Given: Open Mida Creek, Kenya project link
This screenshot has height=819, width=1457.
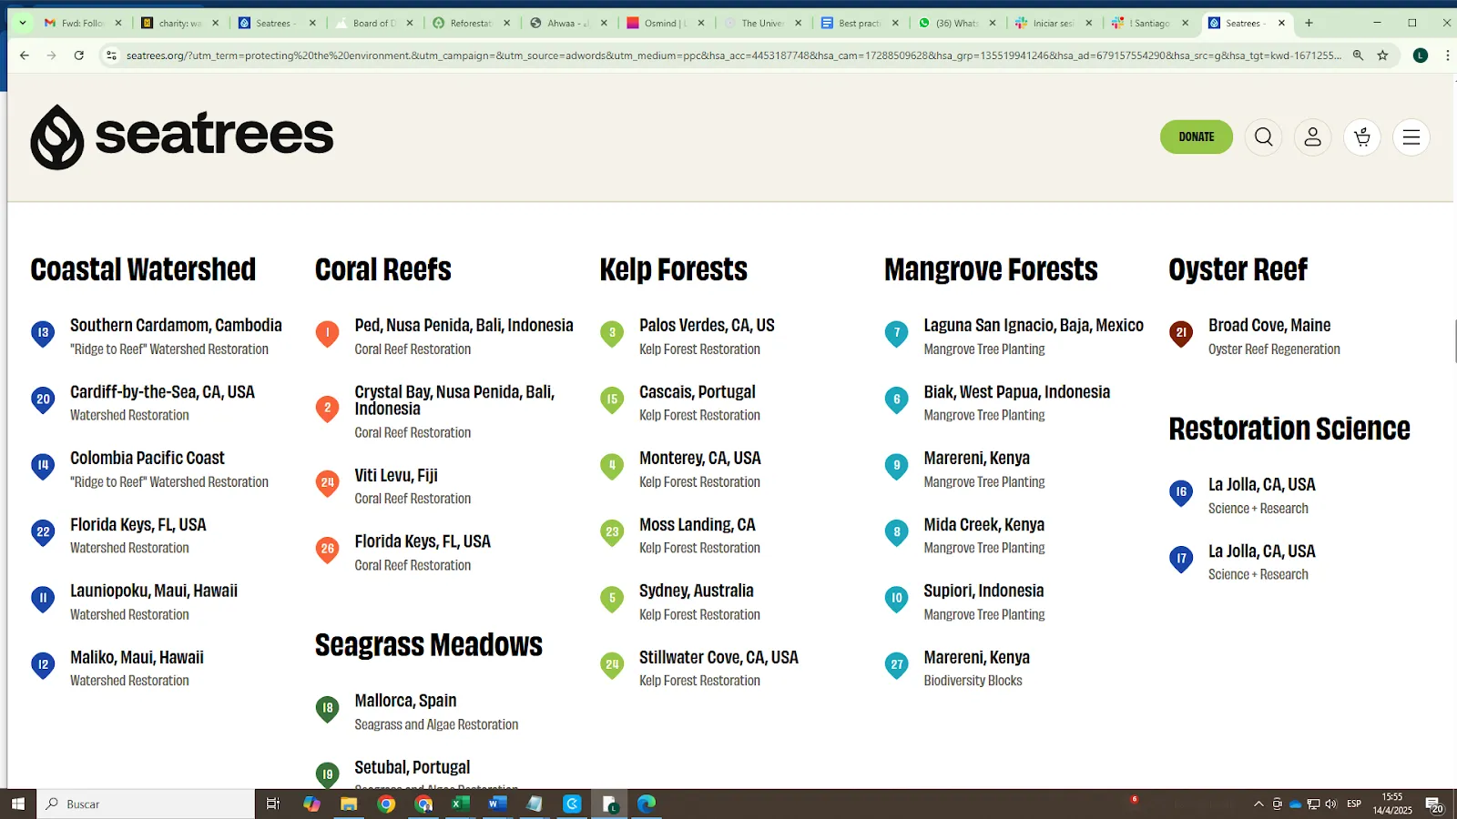Looking at the screenshot, I should pyautogui.click(x=983, y=524).
